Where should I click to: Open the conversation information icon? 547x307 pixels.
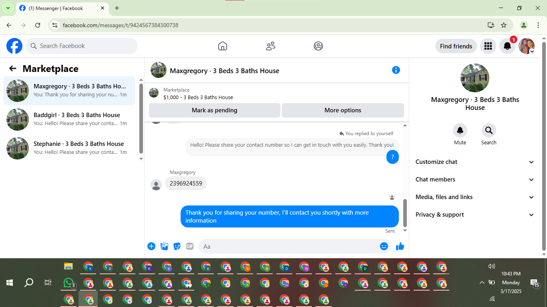click(396, 70)
